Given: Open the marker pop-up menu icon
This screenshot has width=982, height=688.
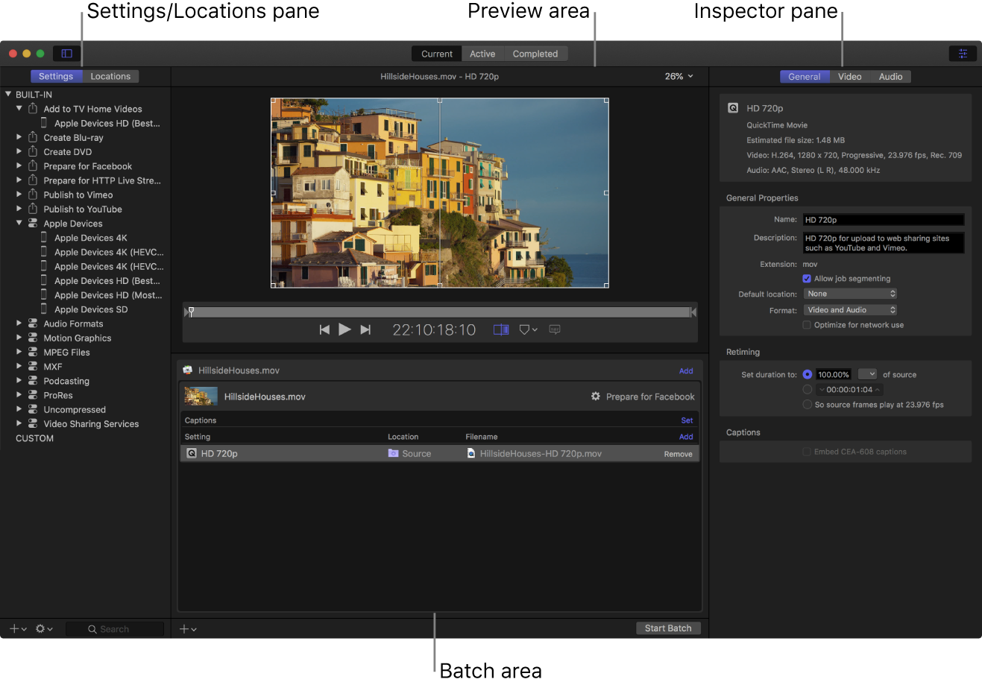Looking at the screenshot, I should 528,329.
